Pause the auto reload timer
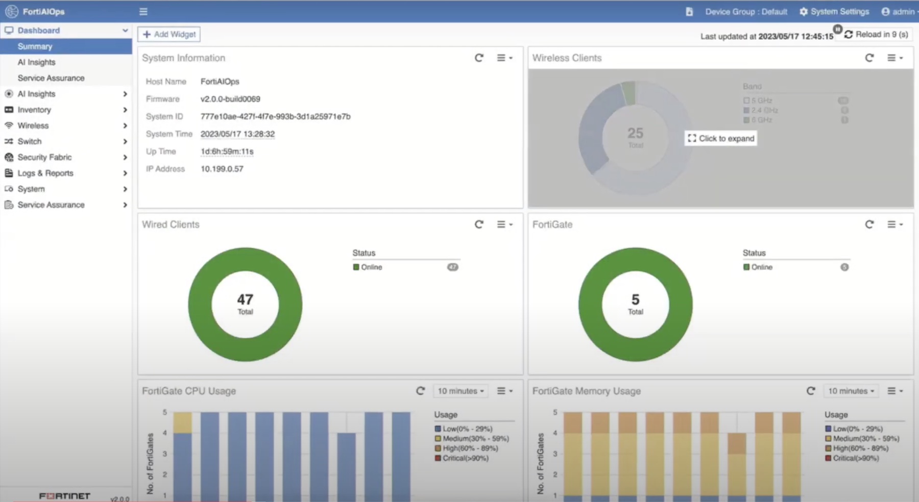The image size is (919, 502). point(838,29)
